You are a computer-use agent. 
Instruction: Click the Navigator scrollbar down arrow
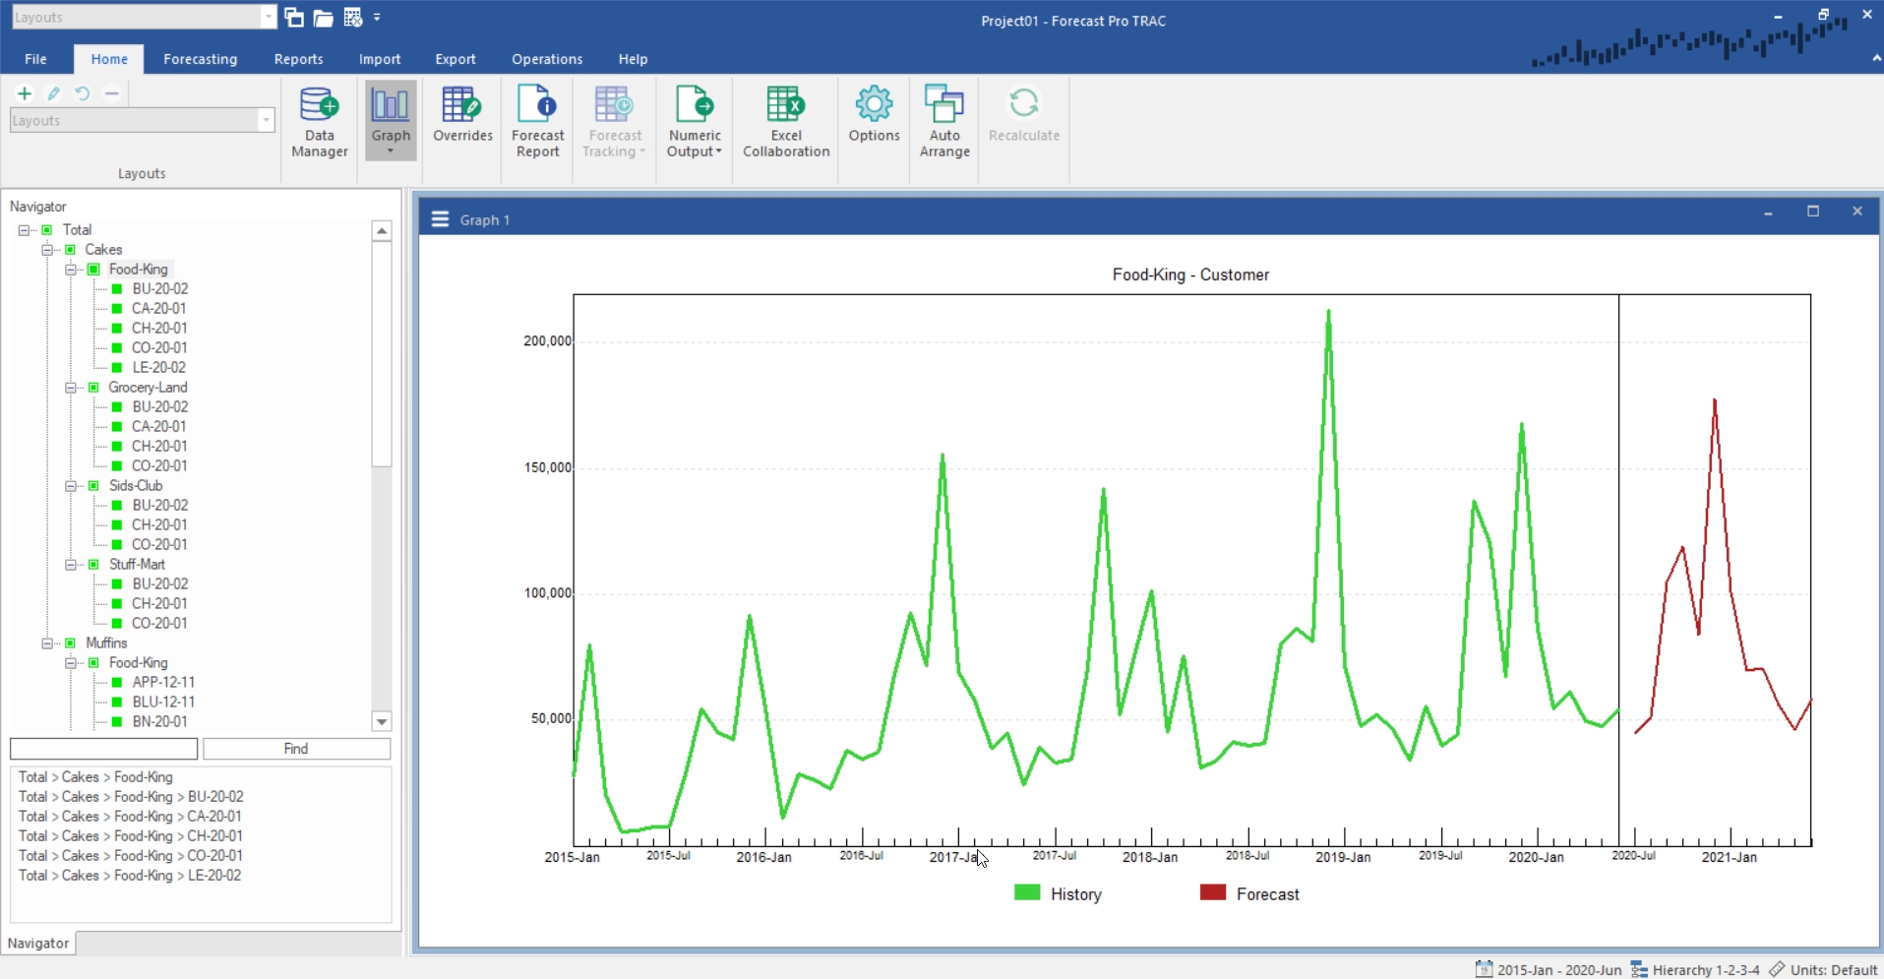coord(382,721)
